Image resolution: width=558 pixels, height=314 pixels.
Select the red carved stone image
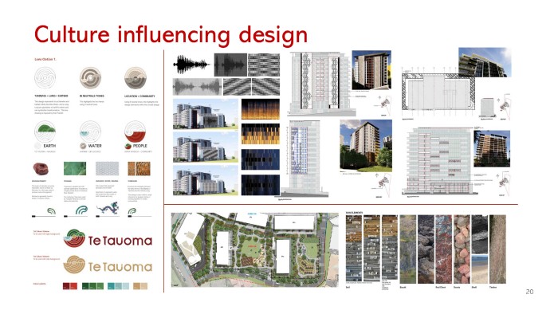(41, 169)
